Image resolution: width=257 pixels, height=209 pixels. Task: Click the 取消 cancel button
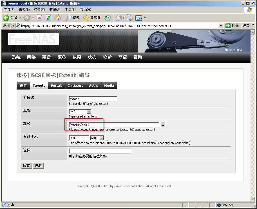38,166
